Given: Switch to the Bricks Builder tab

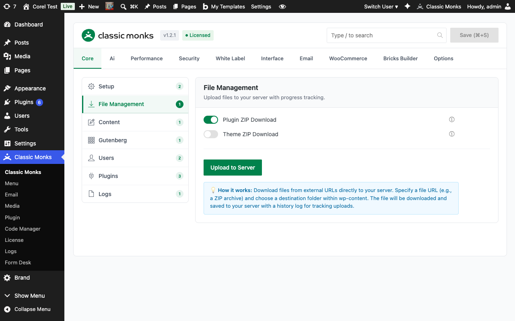Looking at the screenshot, I should coord(400,59).
